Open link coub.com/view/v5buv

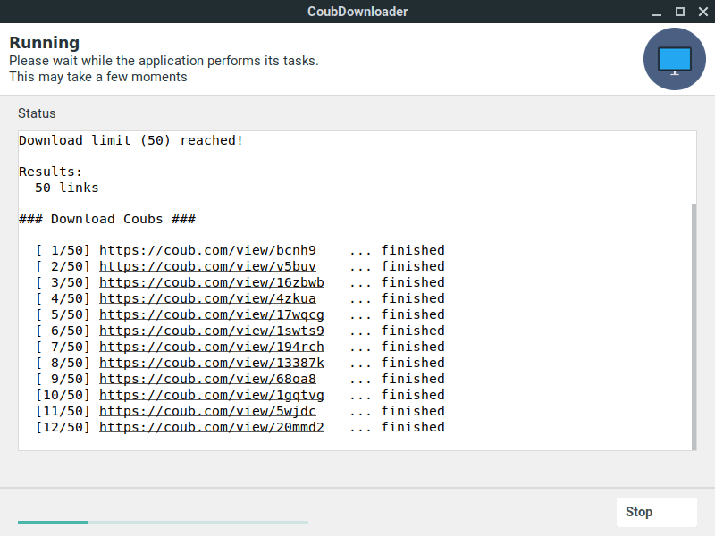tap(207, 266)
